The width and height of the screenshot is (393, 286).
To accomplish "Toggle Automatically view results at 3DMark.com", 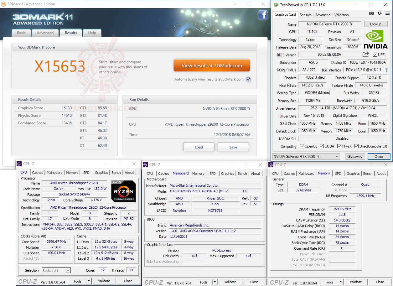I will tap(249, 79).
